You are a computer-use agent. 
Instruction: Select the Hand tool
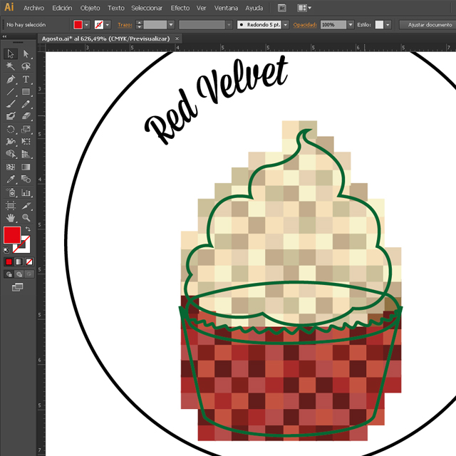[11, 217]
